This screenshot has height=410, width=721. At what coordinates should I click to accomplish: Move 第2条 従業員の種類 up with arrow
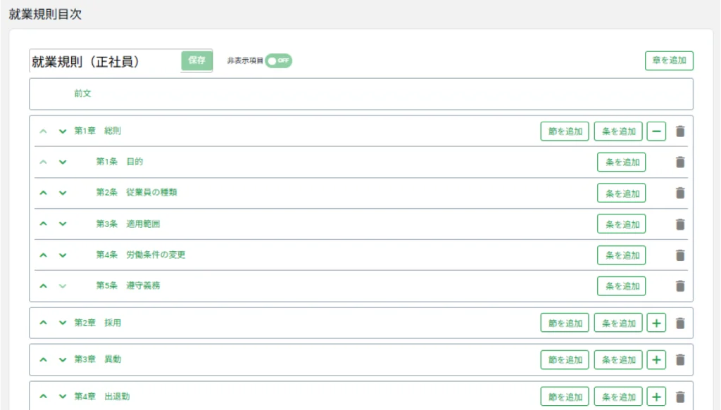point(43,193)
